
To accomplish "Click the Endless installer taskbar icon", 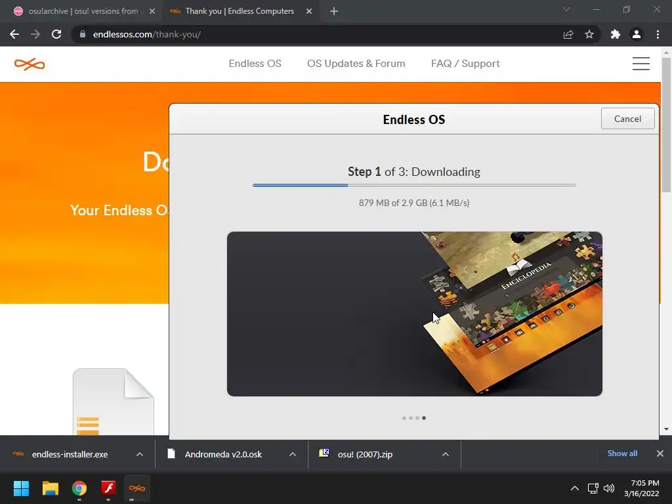I will 137,488.
